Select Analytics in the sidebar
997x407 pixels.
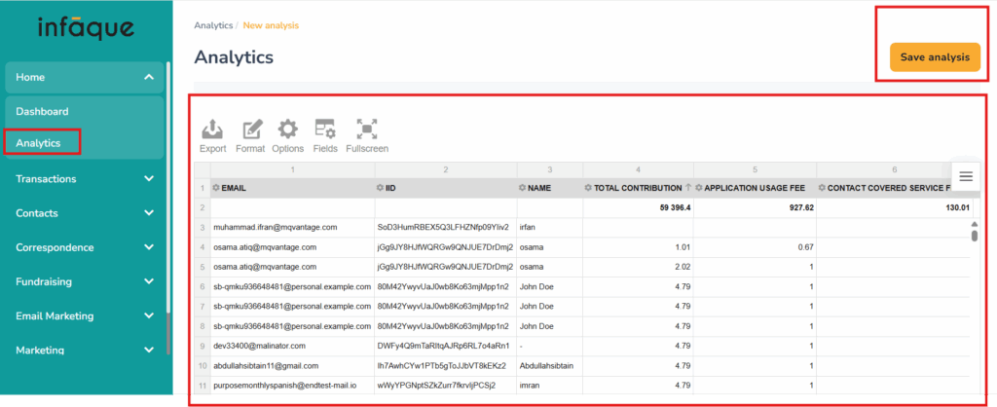[x=39, y=143]
